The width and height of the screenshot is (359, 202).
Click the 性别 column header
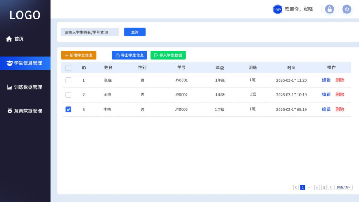[142, 67]
